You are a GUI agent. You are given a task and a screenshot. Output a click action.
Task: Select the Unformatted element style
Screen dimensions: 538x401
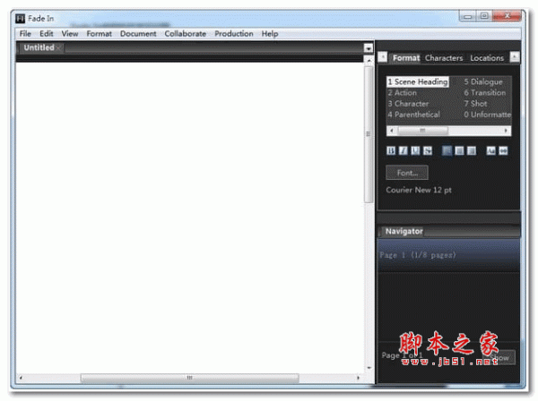(x=487, y=115)
